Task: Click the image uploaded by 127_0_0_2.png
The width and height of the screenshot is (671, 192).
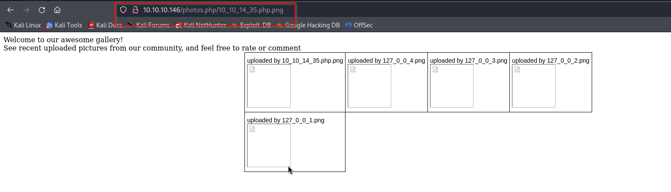Action: pyautogui.click(x=533, y=86)
